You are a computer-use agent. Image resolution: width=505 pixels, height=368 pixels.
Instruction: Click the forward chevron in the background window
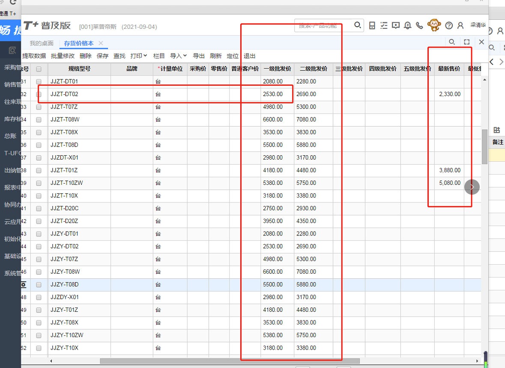click(x=501, y=62)
